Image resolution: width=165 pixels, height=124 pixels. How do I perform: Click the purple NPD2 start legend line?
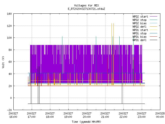[154, 17]
